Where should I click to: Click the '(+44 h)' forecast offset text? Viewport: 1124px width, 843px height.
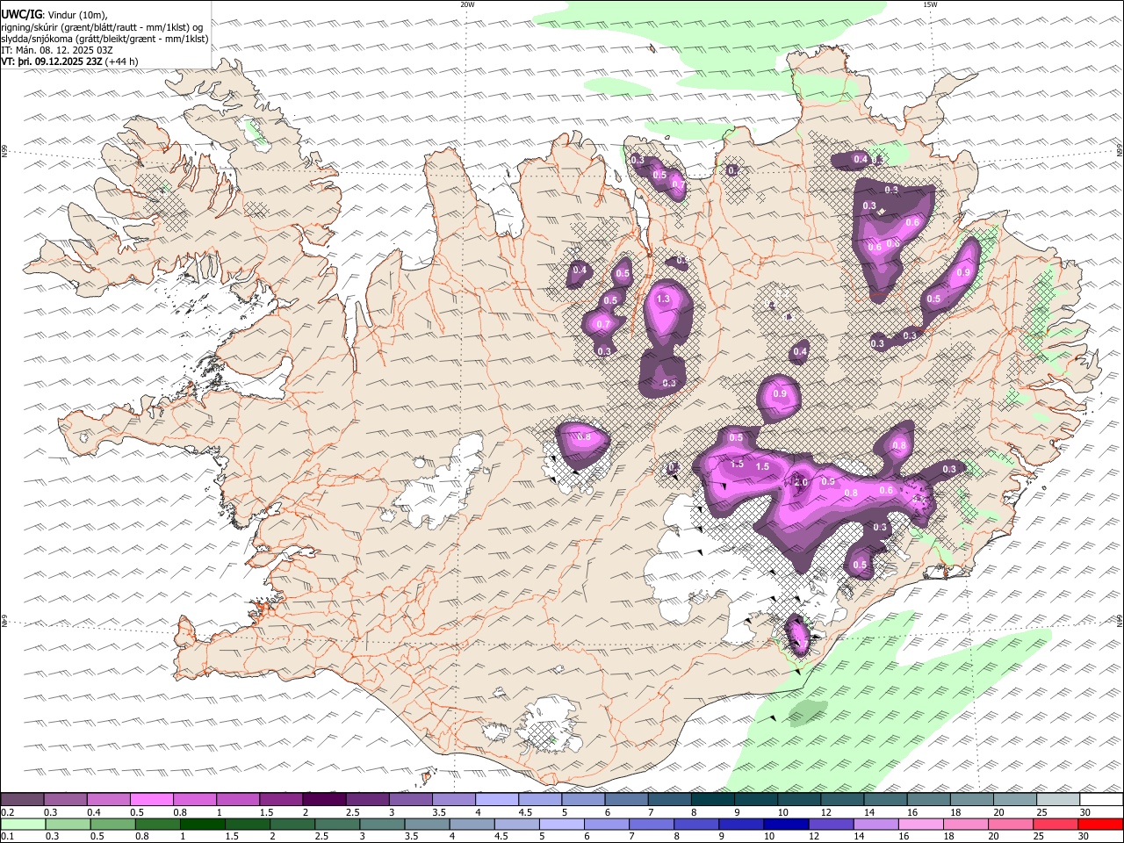pyautogui.click(x=121, y=62)
